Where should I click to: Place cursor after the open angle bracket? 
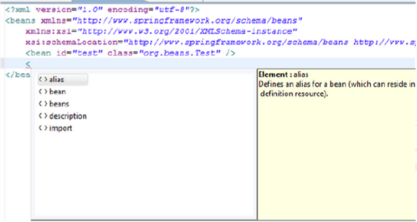(31, 64)
